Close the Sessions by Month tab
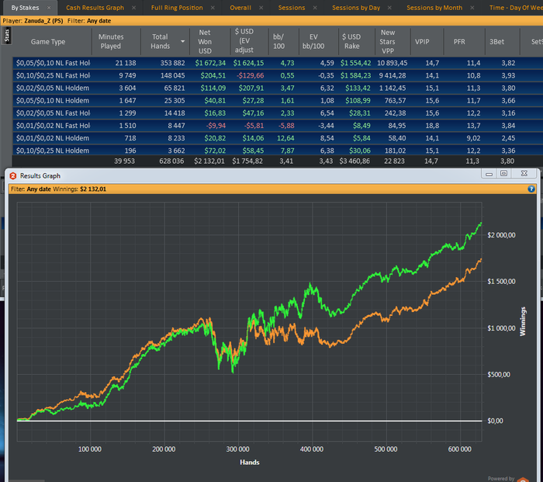 coord(472,8)
